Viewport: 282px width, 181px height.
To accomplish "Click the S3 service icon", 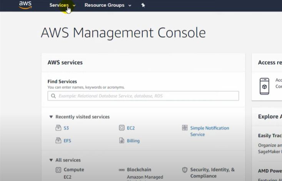I will [x=58, y=128].
